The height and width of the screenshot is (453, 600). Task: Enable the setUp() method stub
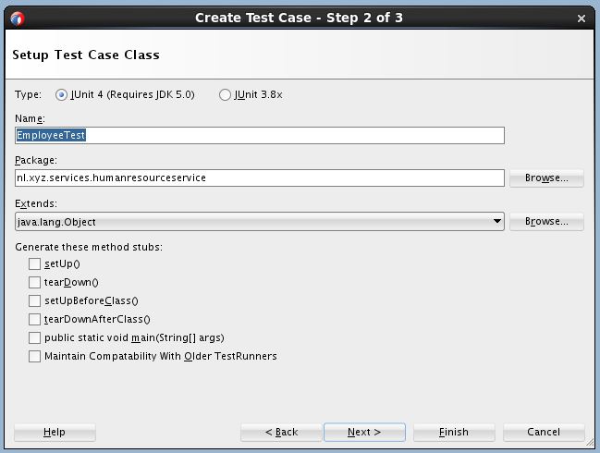(35, 264)
